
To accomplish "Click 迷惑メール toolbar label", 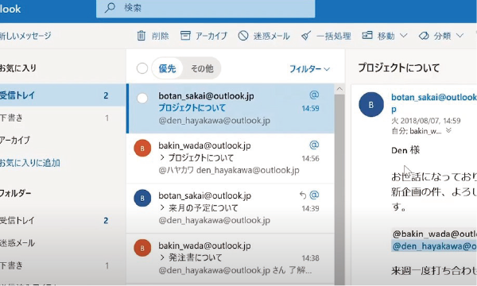I will pos(271,37).
